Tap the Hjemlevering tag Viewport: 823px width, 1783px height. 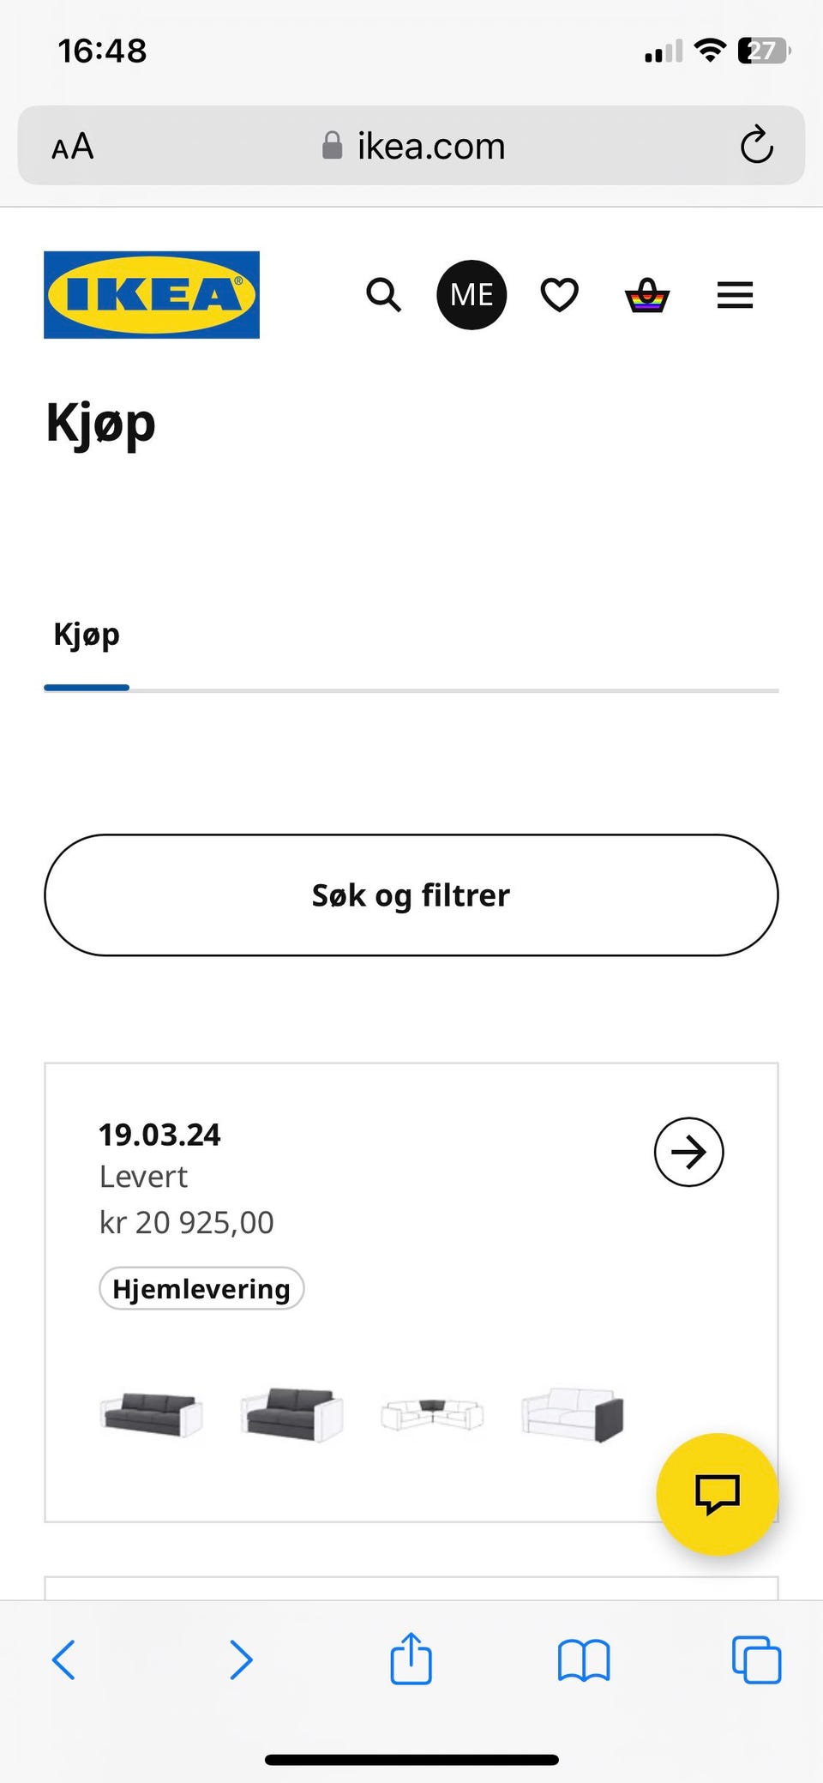201,1288
